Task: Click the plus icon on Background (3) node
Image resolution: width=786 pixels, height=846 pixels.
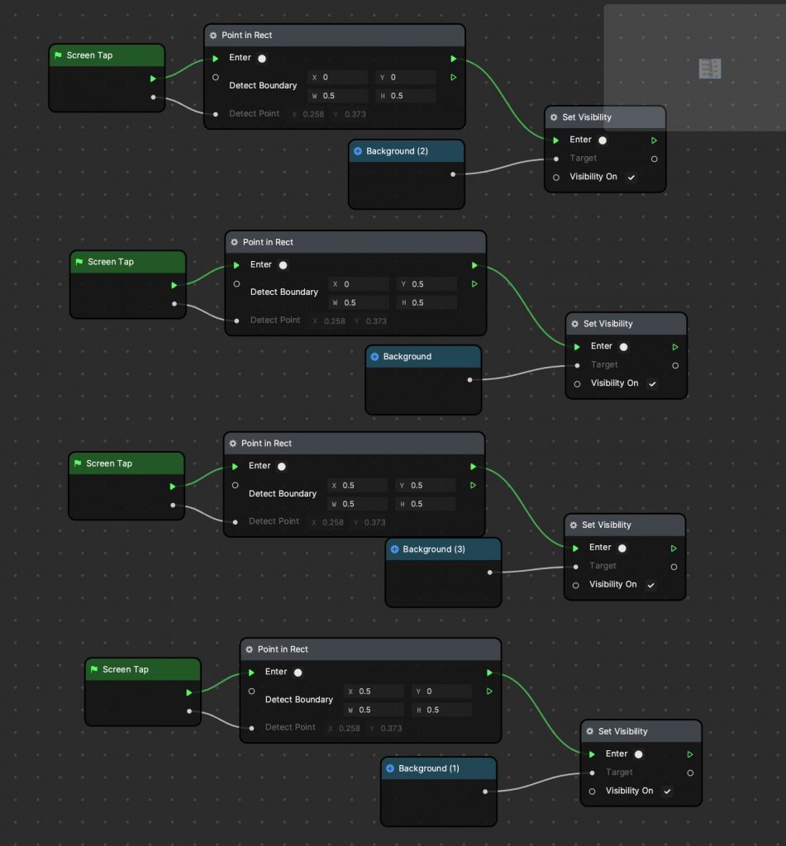Action: [394, 549]
